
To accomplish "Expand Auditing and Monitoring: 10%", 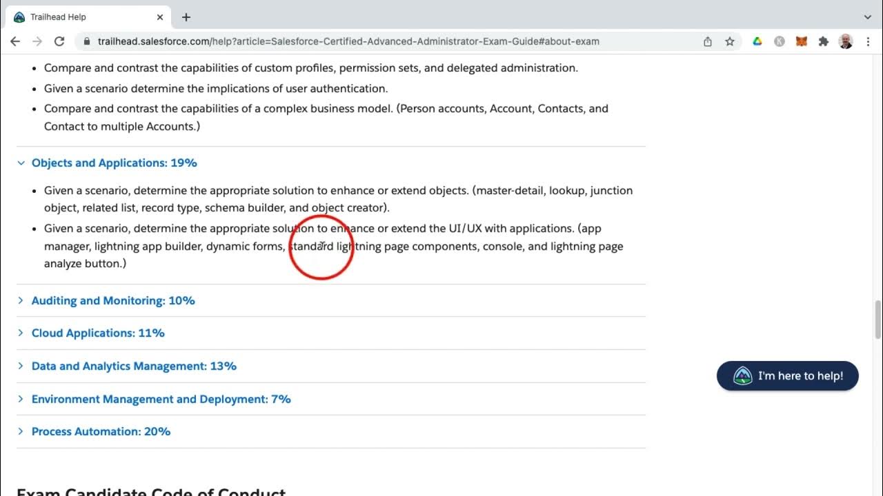I will [x=113, y=301].
